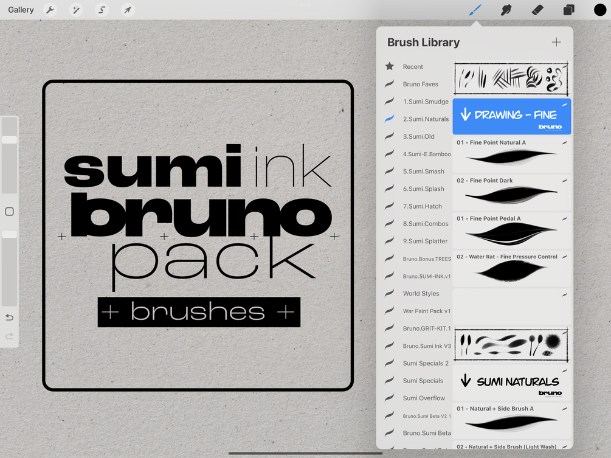Image resolution: width=611 pixels, height=458 pixels.
Task: Open the 6.Sumi.Splash brush set
Action: [424, 189]
